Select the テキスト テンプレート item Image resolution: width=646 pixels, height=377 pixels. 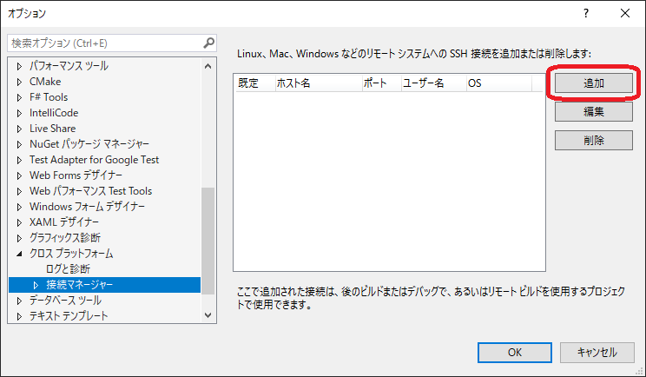[x=69, y=316]
